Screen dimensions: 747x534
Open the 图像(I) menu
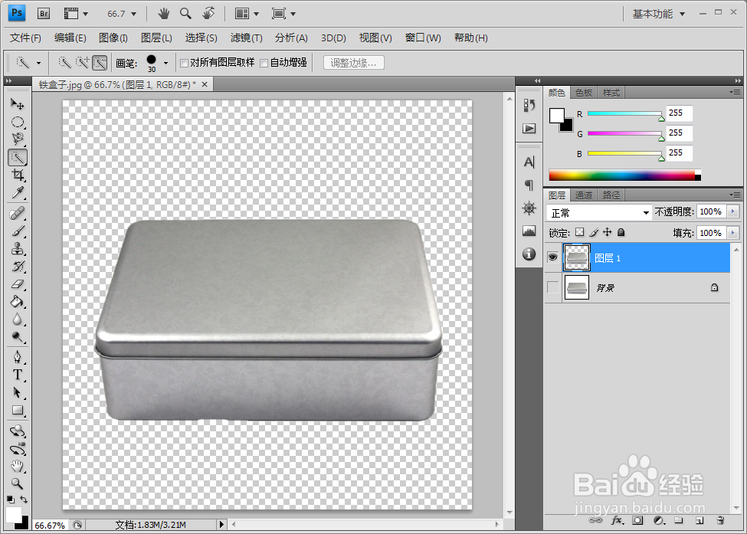coord(113,38)
